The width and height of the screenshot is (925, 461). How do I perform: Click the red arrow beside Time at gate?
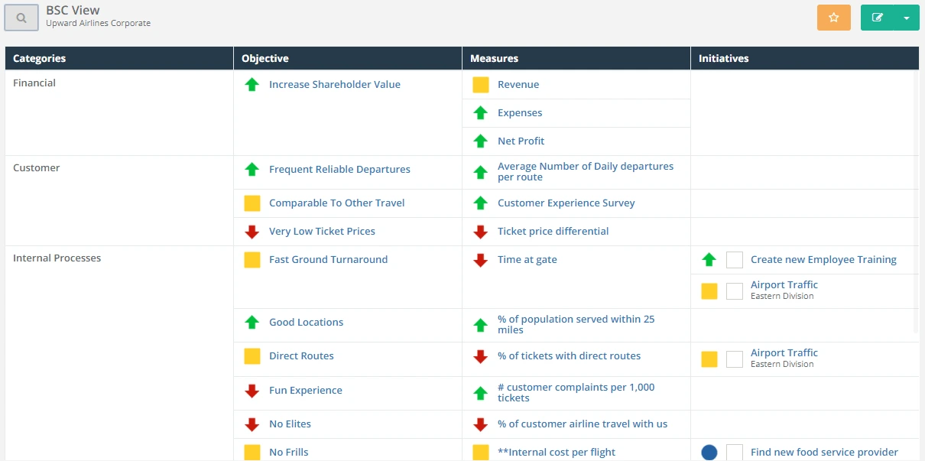pyautogui.click(x=480, y=259)
